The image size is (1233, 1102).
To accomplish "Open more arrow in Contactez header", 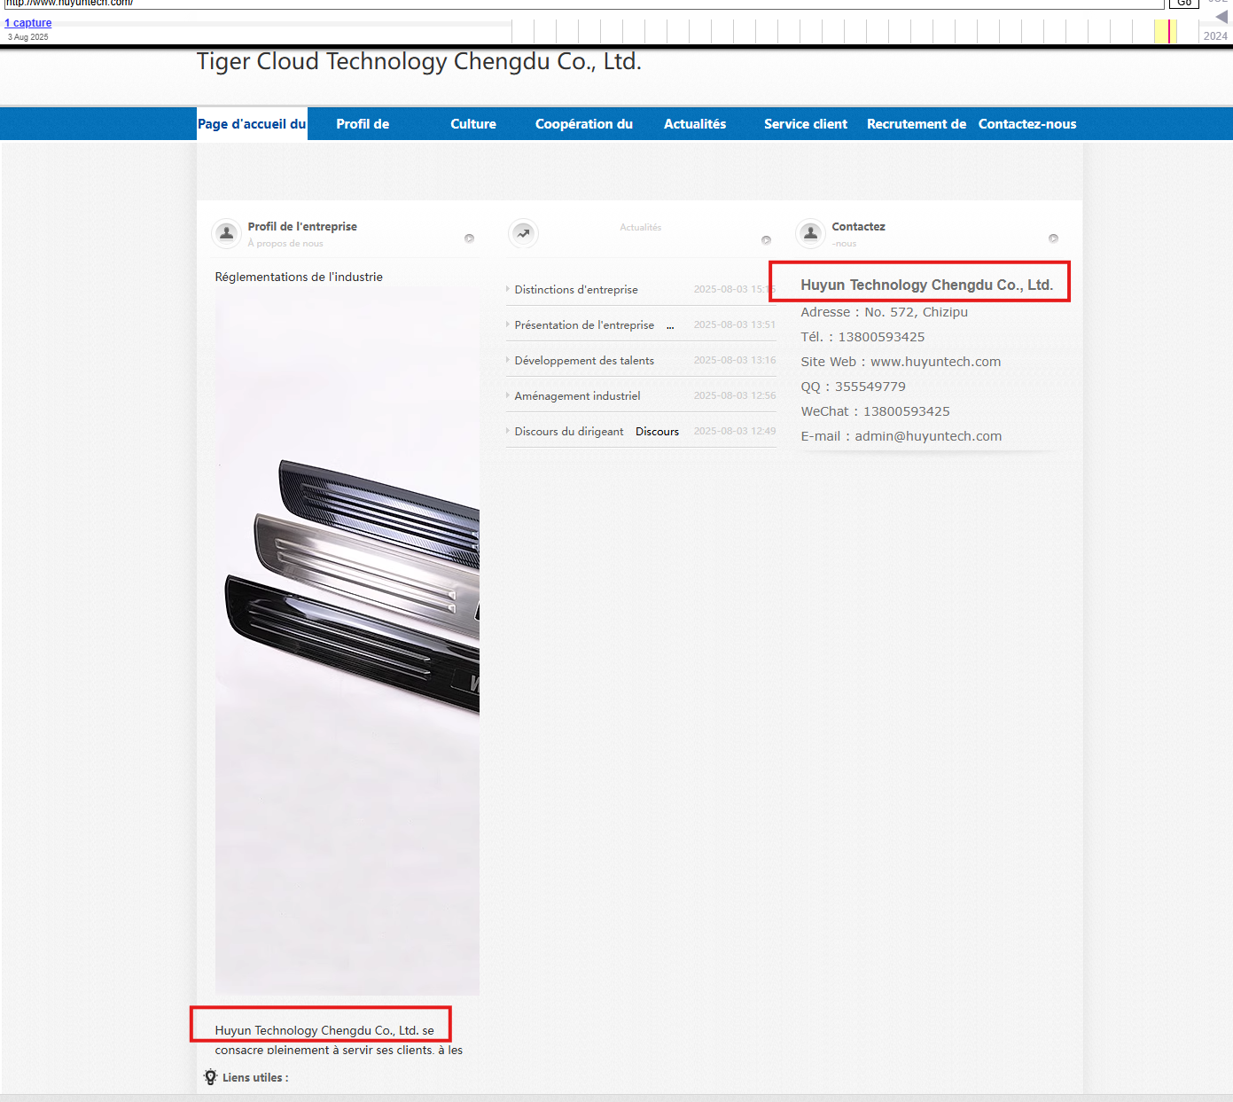I will [x=1053, y=238].
